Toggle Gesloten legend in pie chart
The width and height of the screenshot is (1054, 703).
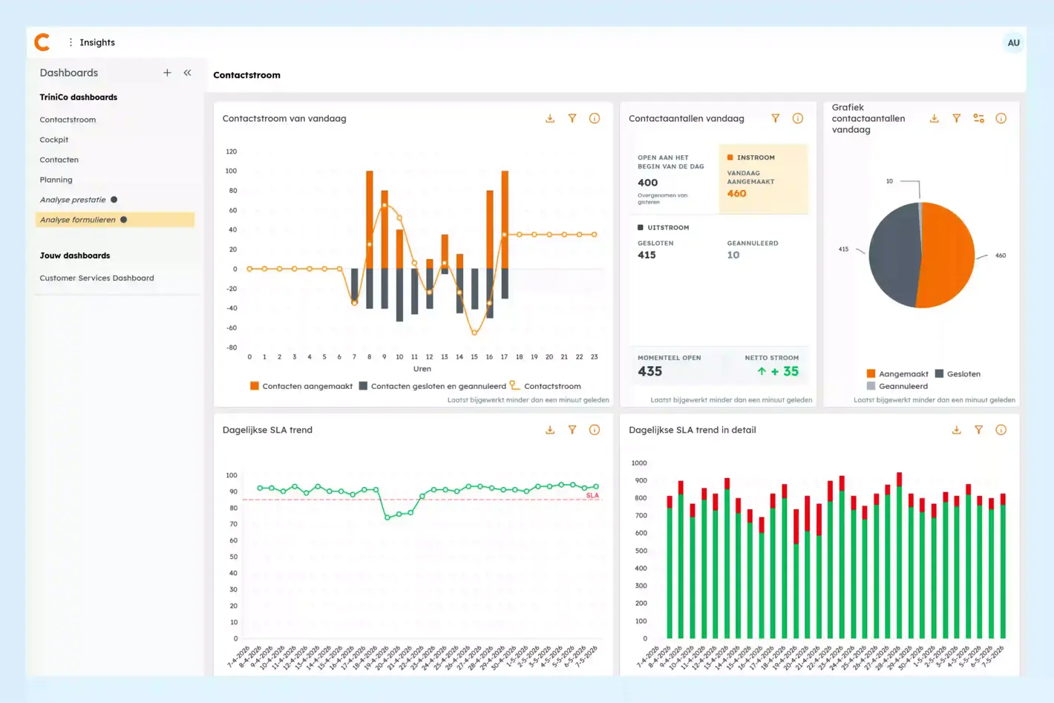click(x=958, y=374)
